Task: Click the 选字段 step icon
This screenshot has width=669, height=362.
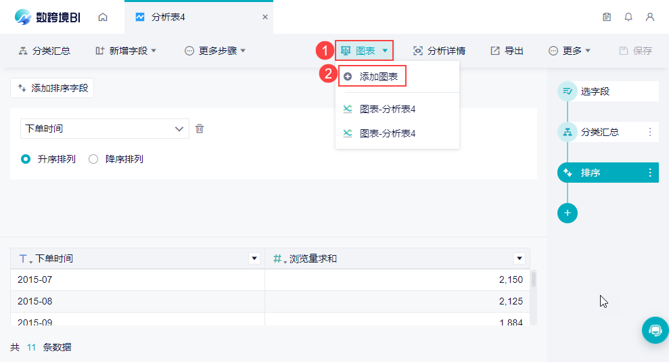Action: tap(568, 91)
